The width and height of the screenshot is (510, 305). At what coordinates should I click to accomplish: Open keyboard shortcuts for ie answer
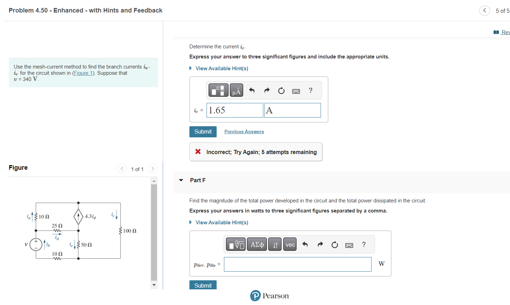coord(296,91)
